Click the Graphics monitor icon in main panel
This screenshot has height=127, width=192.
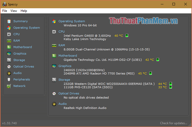pyautogui.click(x=54, y=66)
